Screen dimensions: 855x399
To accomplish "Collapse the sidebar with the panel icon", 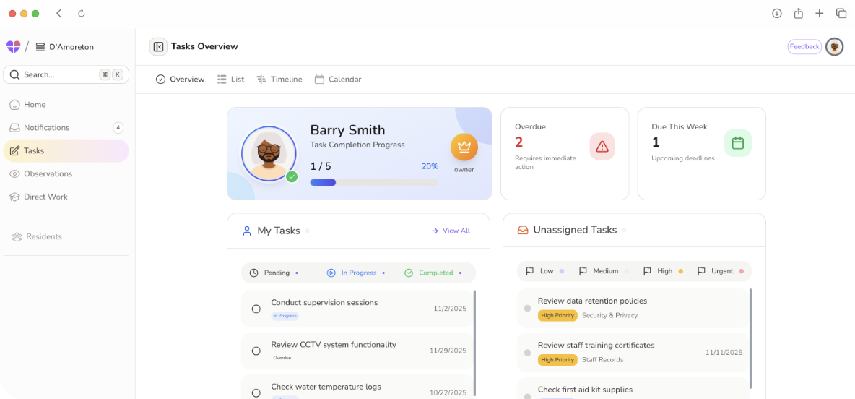I will click(x=158, y=46).
